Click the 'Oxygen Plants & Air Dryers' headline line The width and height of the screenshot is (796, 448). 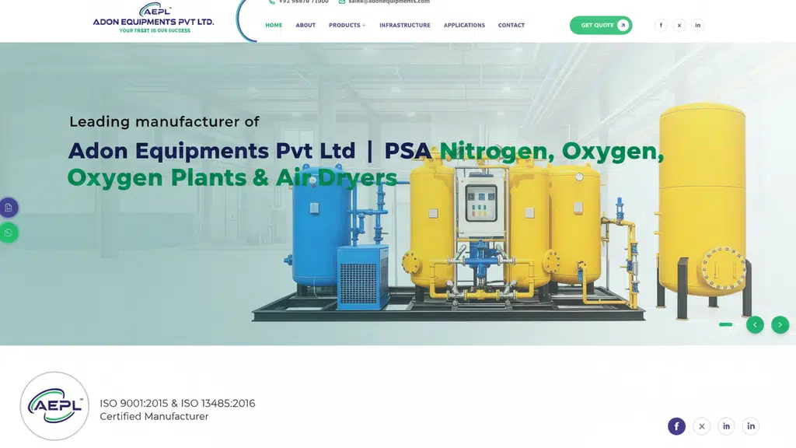point(232,178)
